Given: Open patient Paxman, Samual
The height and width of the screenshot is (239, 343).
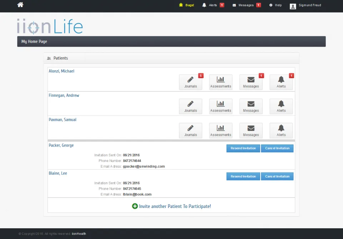Looking at the screenshot, I should [x=63, y=119].
